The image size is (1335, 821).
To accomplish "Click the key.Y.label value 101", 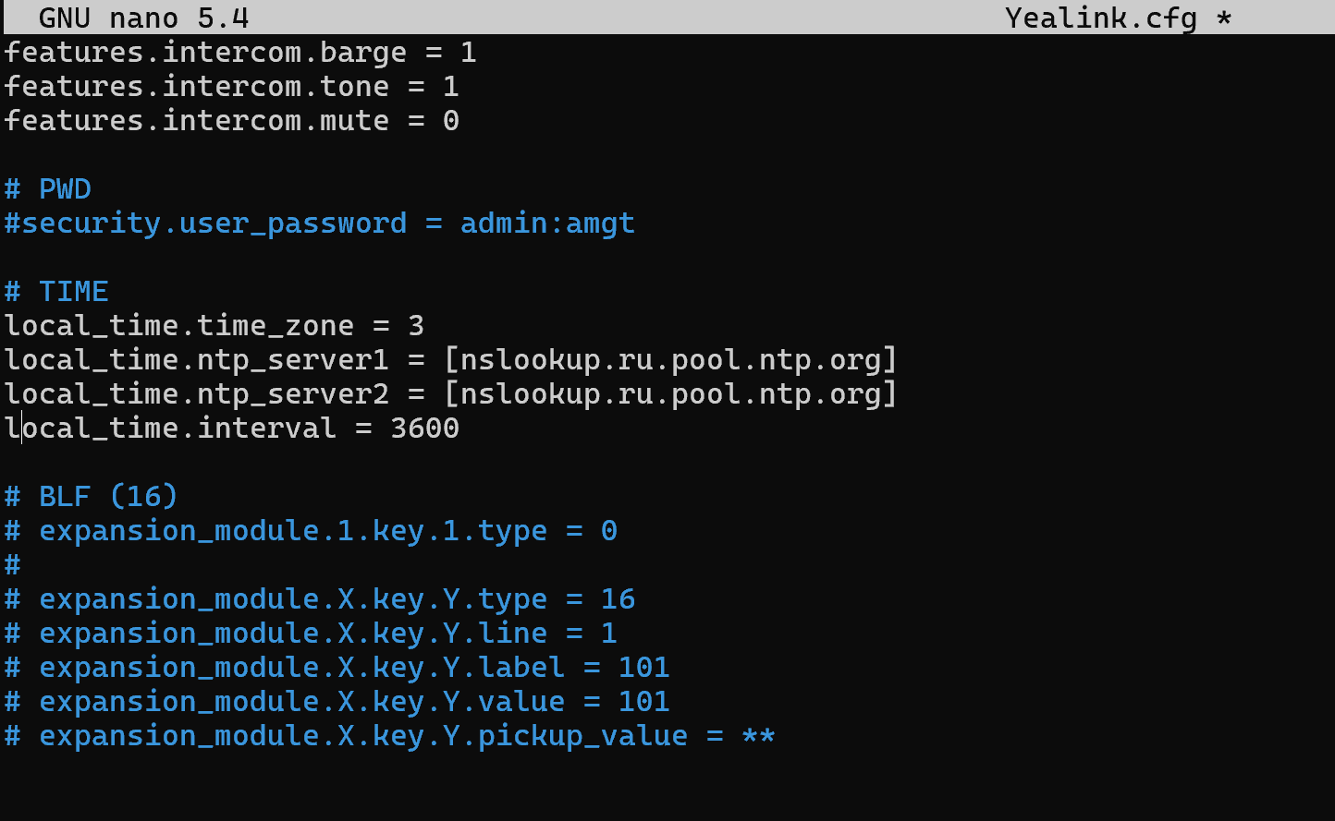I will coord(643,668).
